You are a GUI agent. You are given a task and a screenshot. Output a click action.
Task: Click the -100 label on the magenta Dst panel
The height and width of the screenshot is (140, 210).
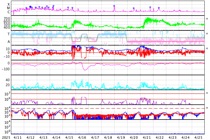6,69
